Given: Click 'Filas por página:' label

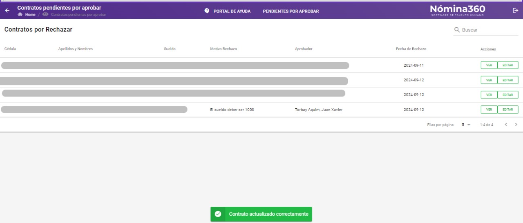Looking at the screenshot, I should (440, 125).
